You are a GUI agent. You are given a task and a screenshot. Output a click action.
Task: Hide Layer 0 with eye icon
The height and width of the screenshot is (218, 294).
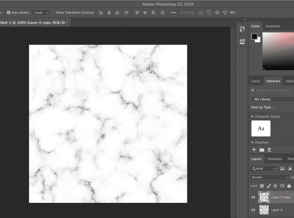(x=253, y=210)
